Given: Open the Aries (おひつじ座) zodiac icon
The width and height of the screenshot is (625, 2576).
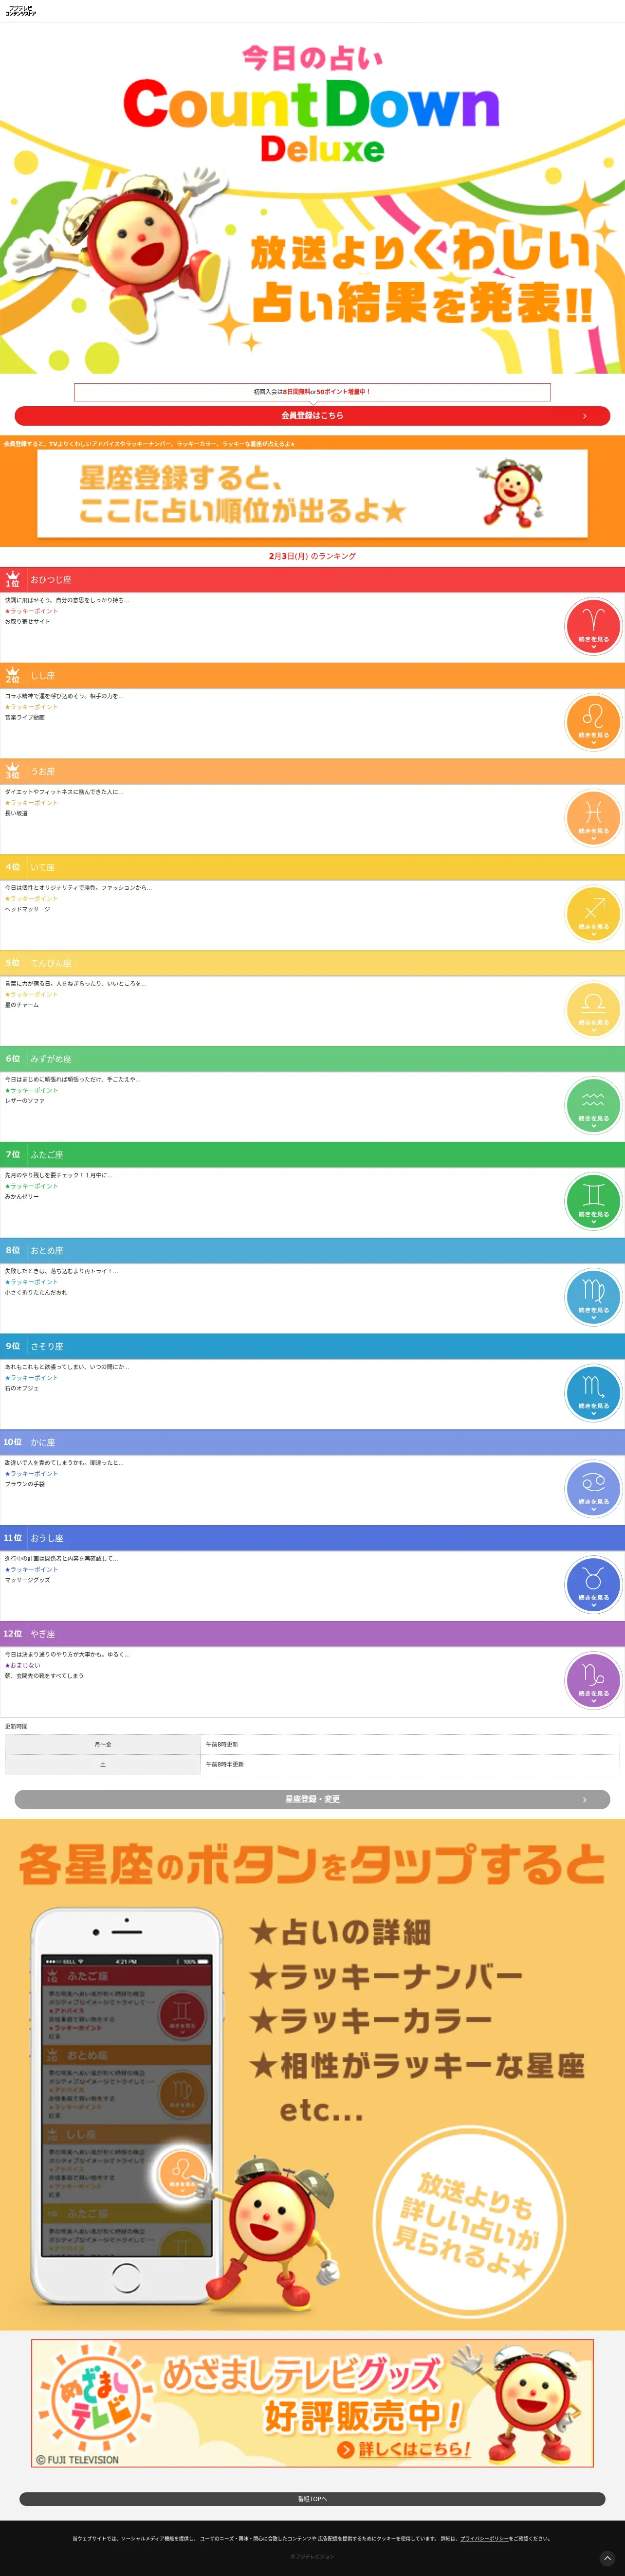Looking at the screenshot, I should [593, 626].
